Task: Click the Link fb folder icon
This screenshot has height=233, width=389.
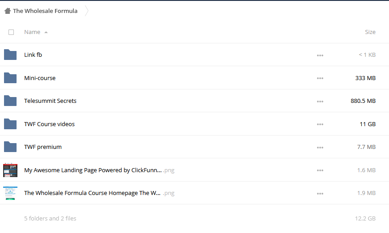Action: click(10, 55)
